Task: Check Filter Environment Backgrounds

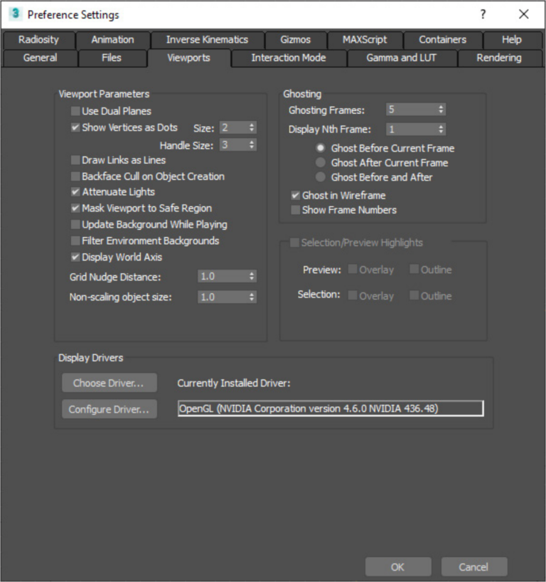Action: [x=75, y=241]
